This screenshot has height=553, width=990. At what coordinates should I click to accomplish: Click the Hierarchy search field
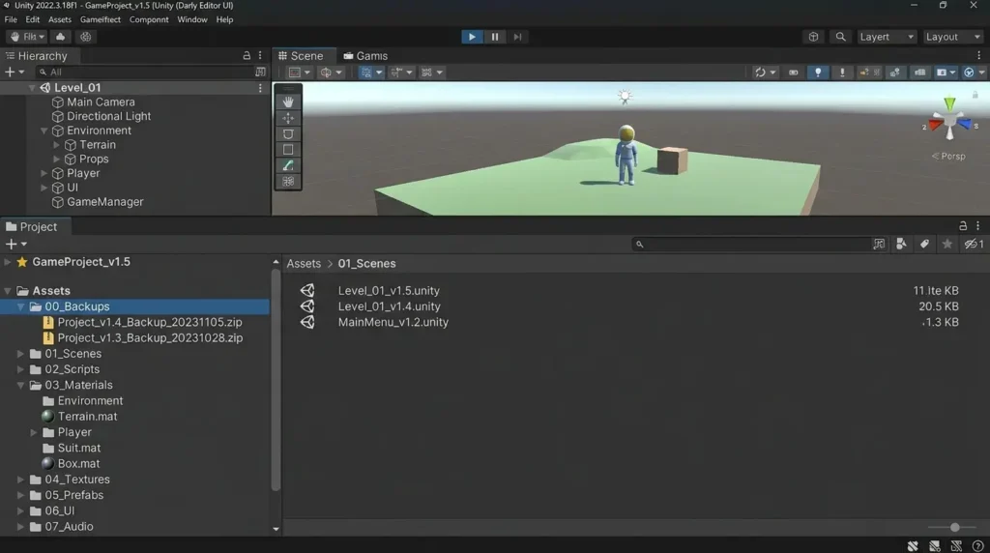145,72
